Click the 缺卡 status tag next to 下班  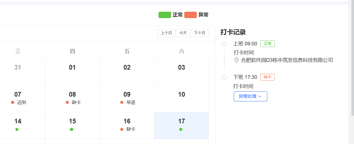(268, 77)
